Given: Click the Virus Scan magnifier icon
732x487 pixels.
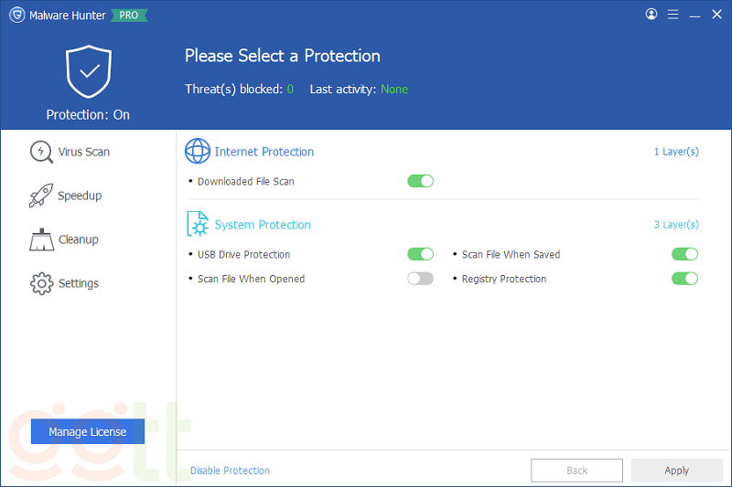Looking at the screenshot, I should coord(41,152).
